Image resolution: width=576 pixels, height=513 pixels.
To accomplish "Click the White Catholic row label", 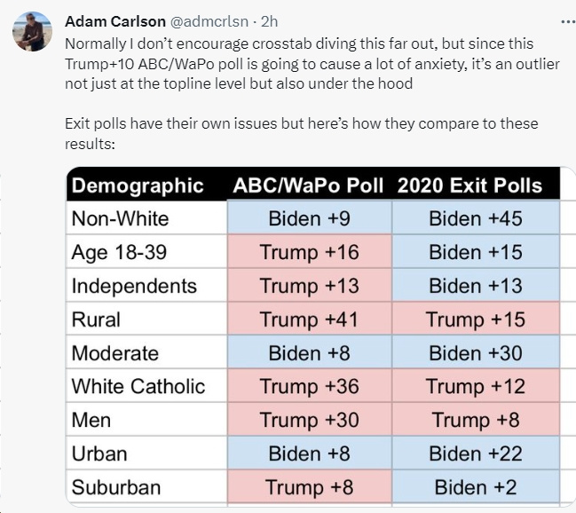I will point(138,386).
